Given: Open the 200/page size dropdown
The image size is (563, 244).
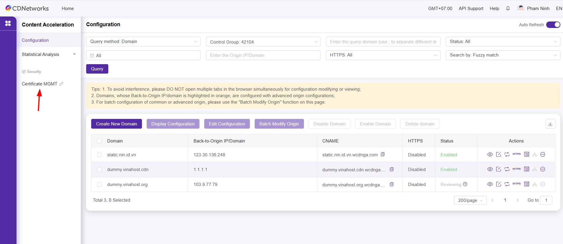Looking at the screenshot, I should tap(470, 200).
